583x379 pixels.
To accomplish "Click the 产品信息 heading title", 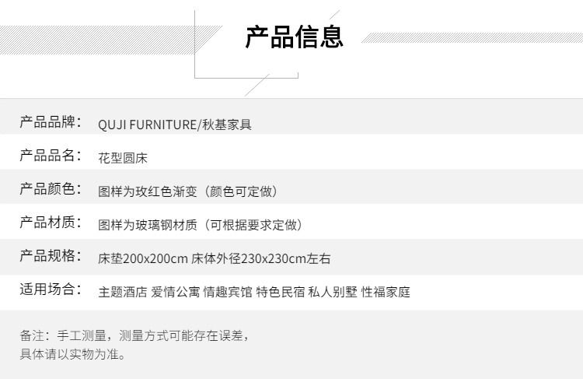I will click(294, 37).
